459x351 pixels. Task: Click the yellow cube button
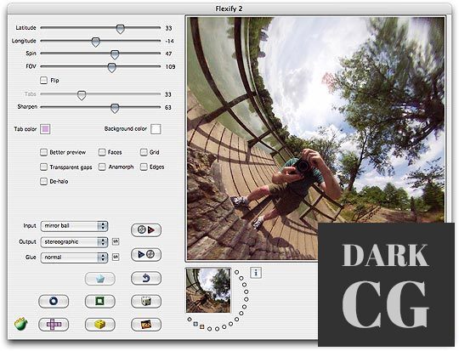coord(100,325)
